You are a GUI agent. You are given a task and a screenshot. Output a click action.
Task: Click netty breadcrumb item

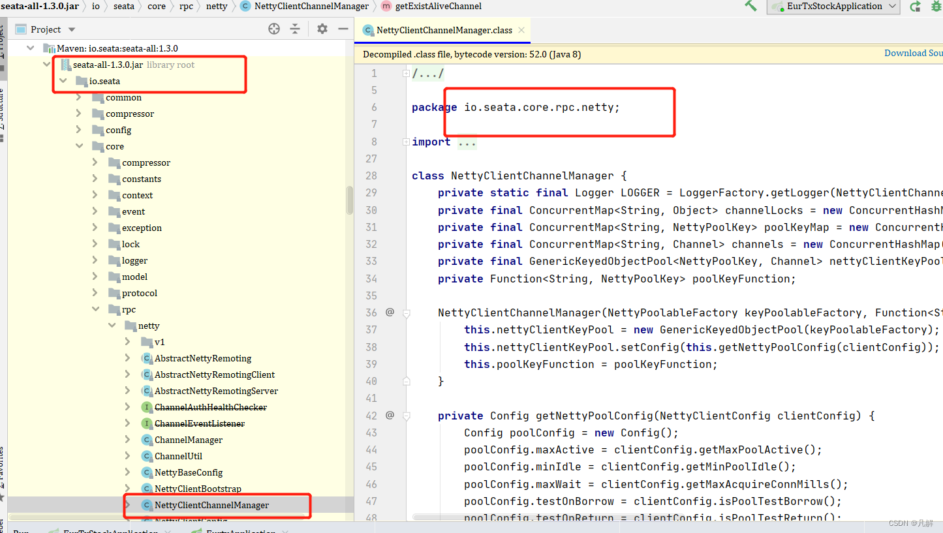coord(217,6)
